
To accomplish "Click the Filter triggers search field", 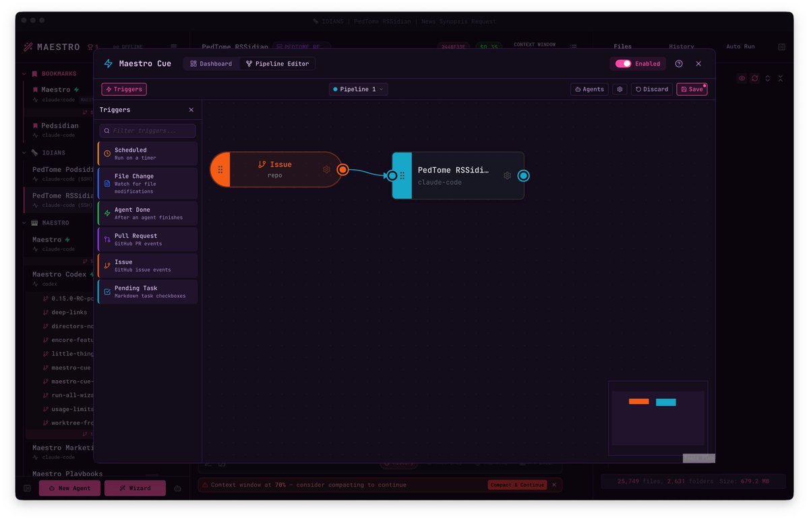I will 148,130.
